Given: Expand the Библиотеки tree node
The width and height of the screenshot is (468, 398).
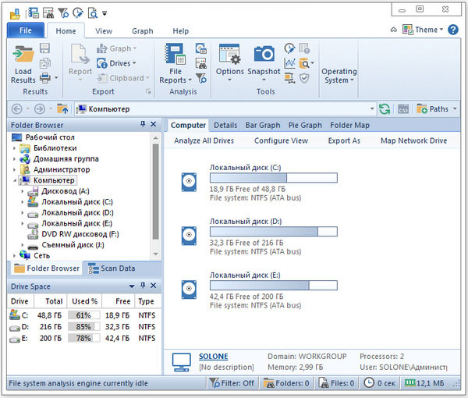Looking at the screenshot, I should 15,148.
